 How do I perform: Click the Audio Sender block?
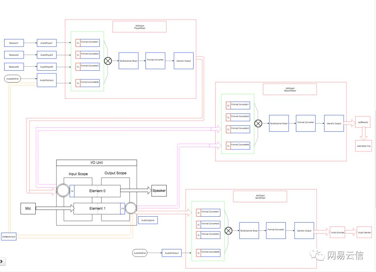(364, 232)
